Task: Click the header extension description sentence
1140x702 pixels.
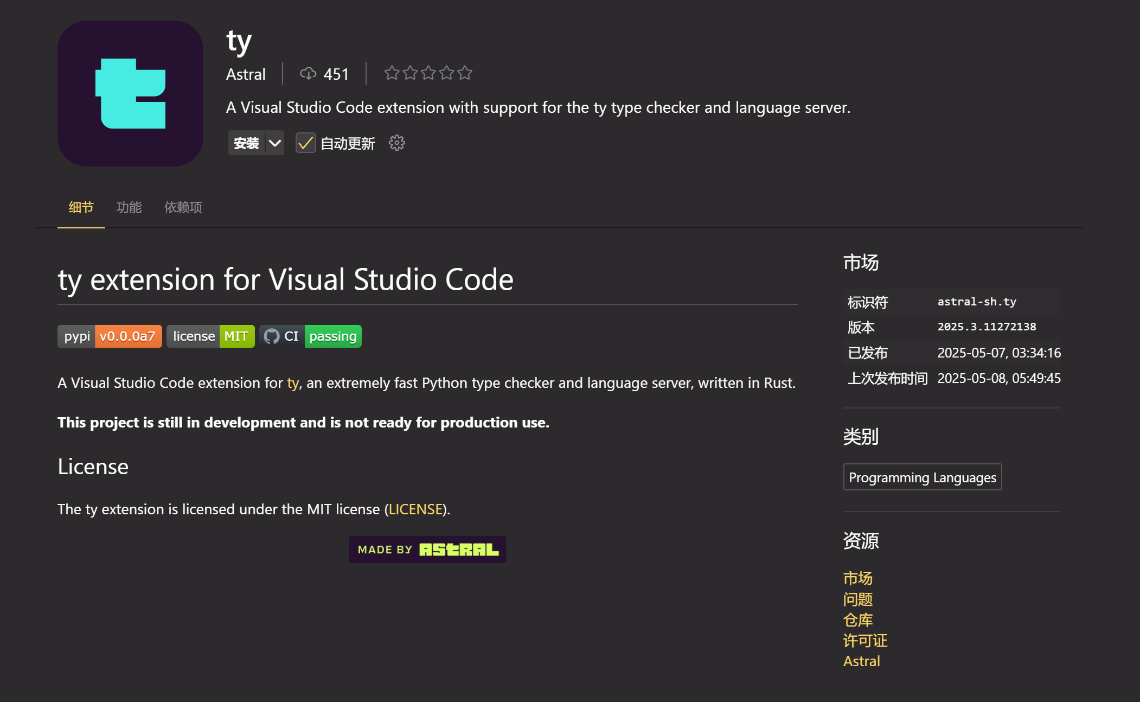Action: 538,108
